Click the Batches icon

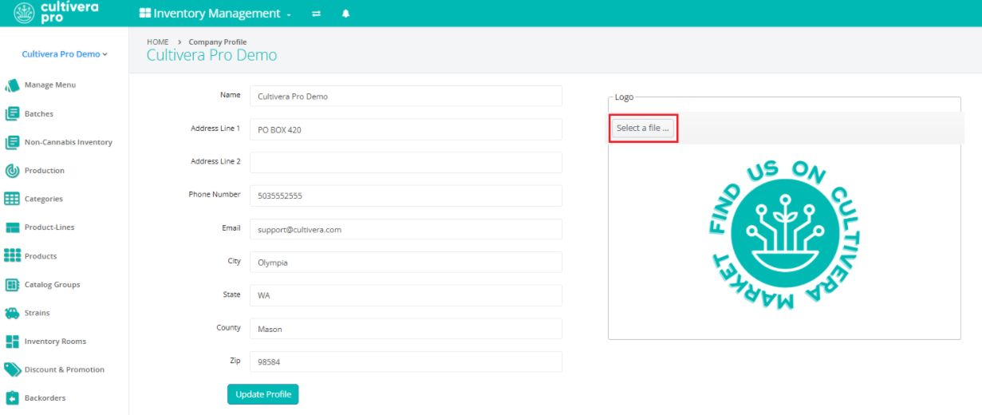(x=12, y=114)
